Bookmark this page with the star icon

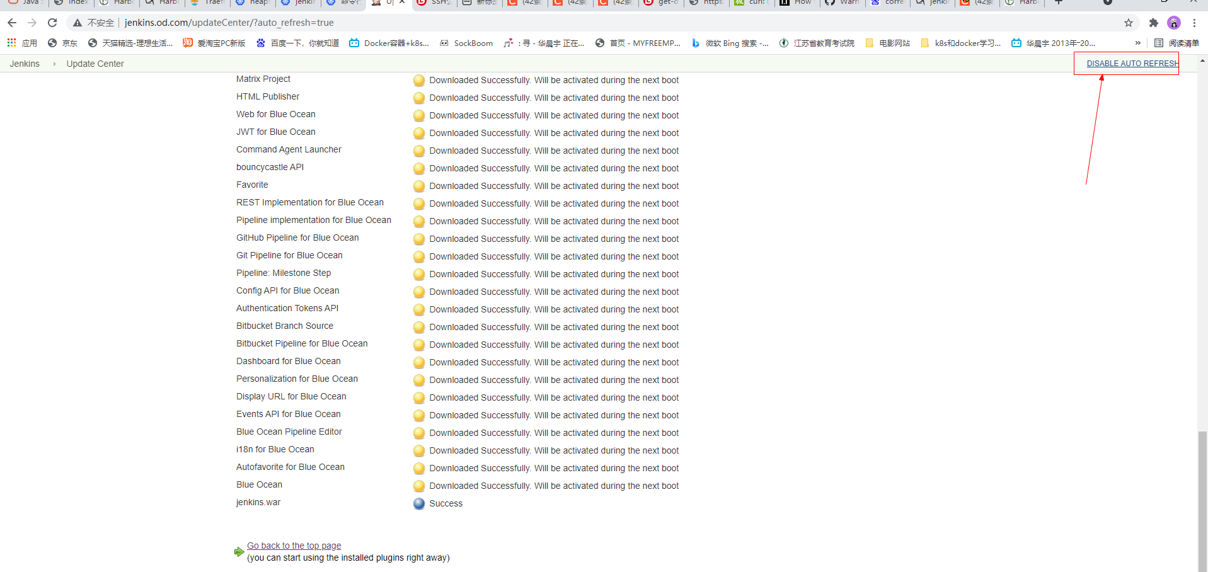point(1129,23)
